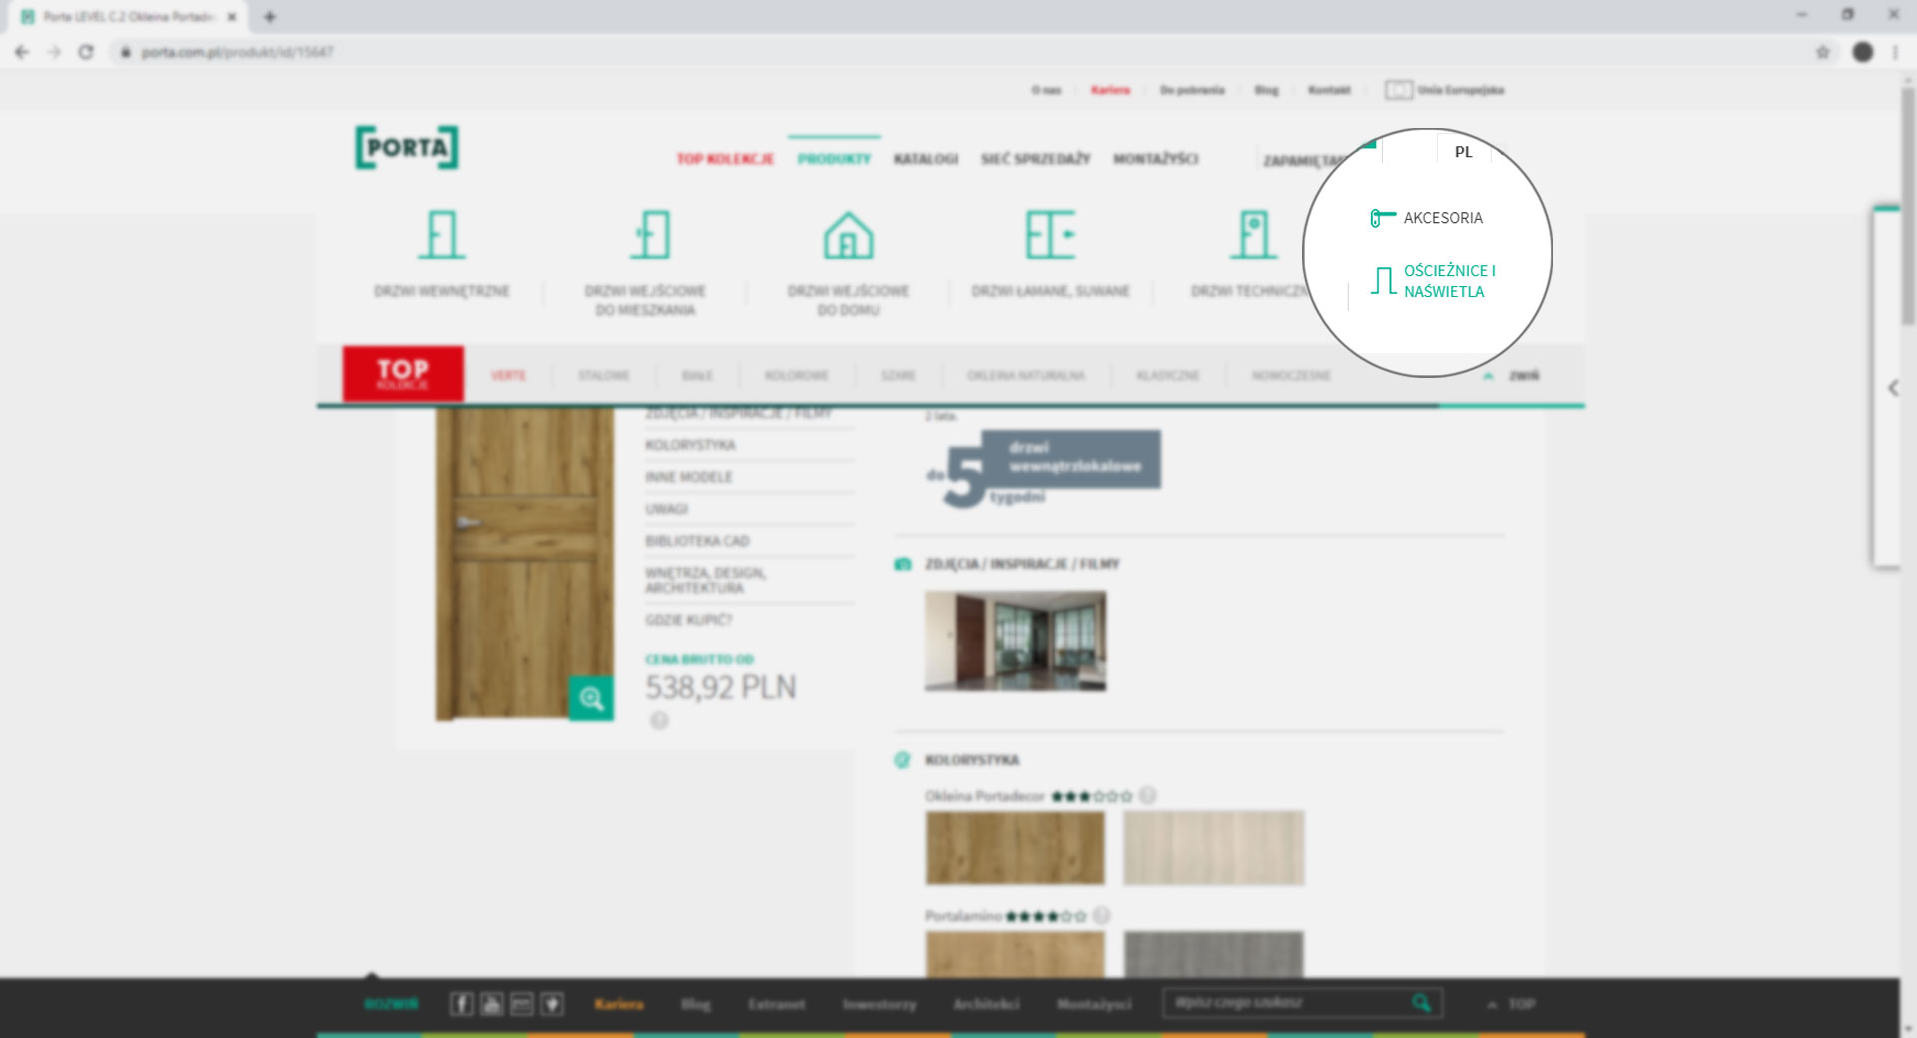Go to Wnętrza, design, architektura link
1917x1038 pixels.
click(705, 581)
